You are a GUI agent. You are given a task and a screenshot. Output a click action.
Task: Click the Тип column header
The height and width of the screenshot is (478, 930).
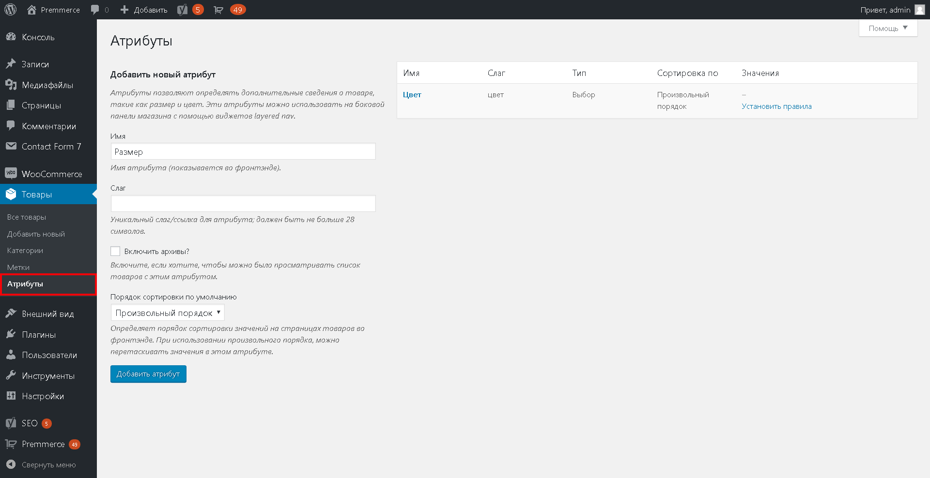coord(579,73)
